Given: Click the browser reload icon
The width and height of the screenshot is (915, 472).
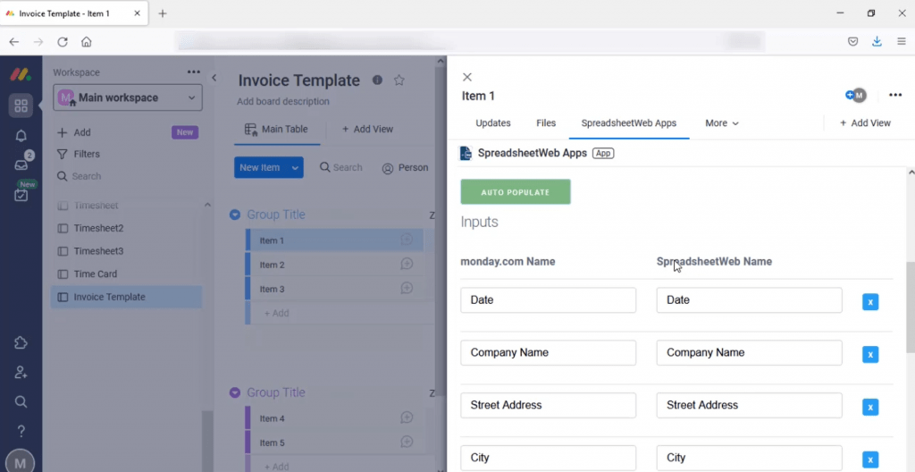Looking at the screenshot, I should click(x=63, y=41).
